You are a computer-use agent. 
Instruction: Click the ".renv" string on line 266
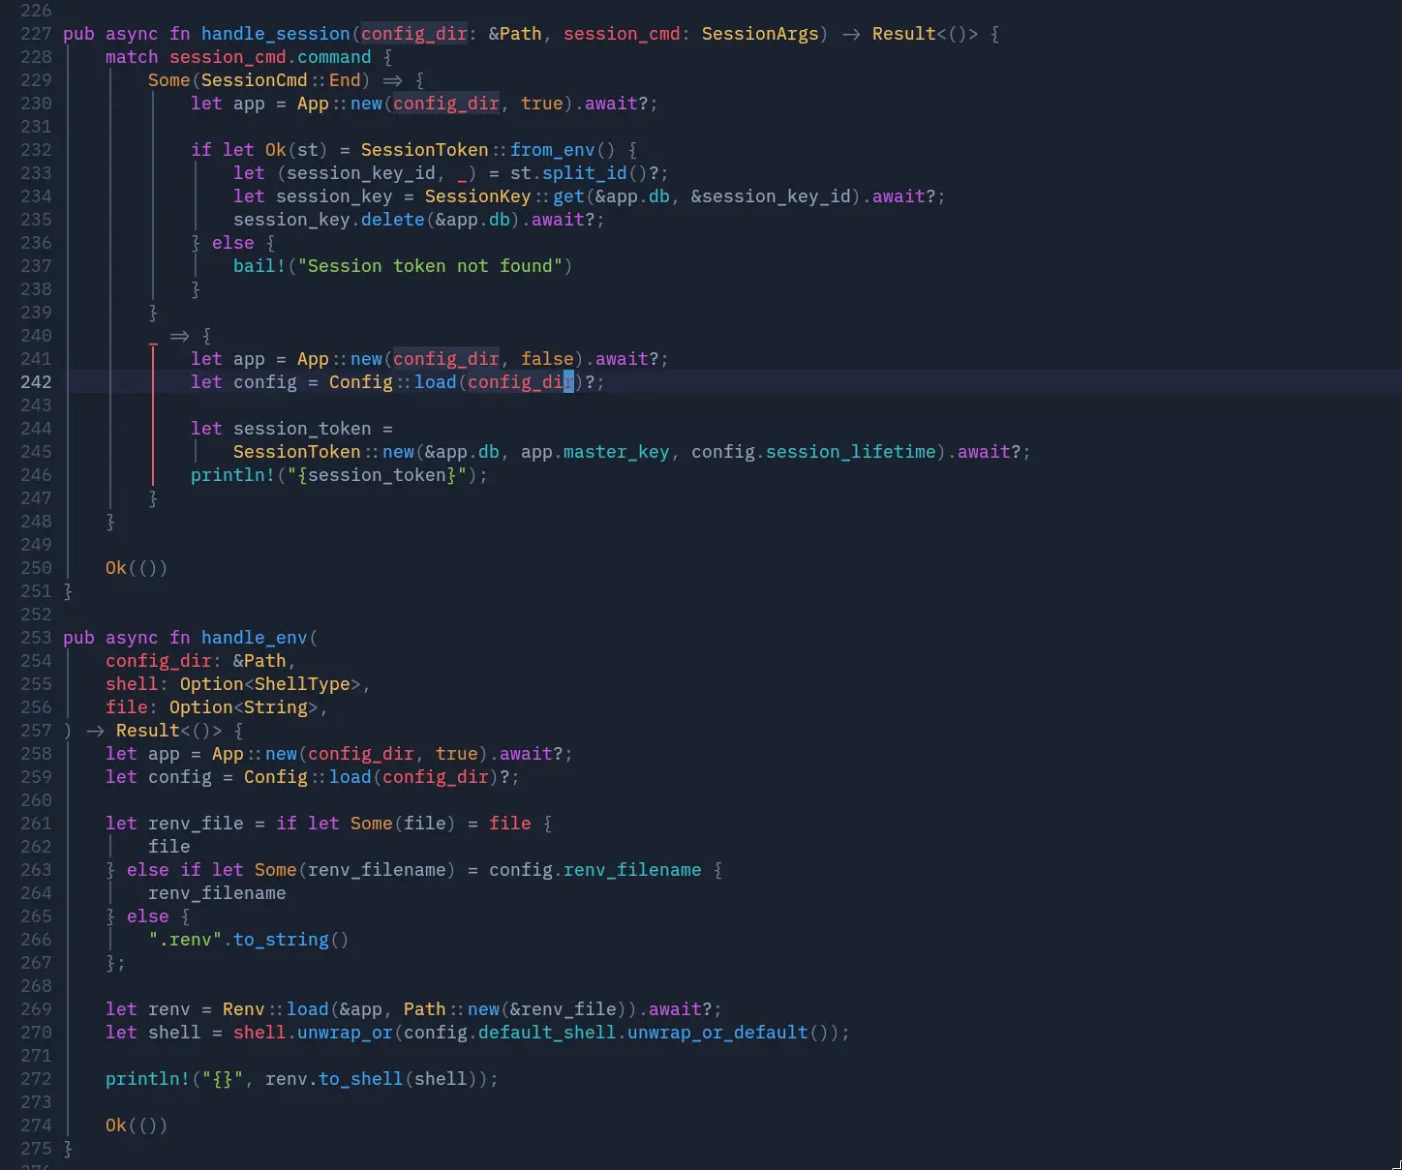185,940
